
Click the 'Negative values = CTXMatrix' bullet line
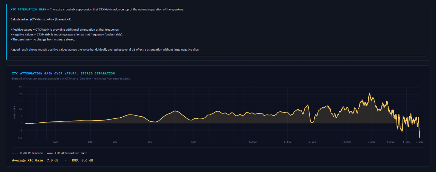(x=67, y=34)
